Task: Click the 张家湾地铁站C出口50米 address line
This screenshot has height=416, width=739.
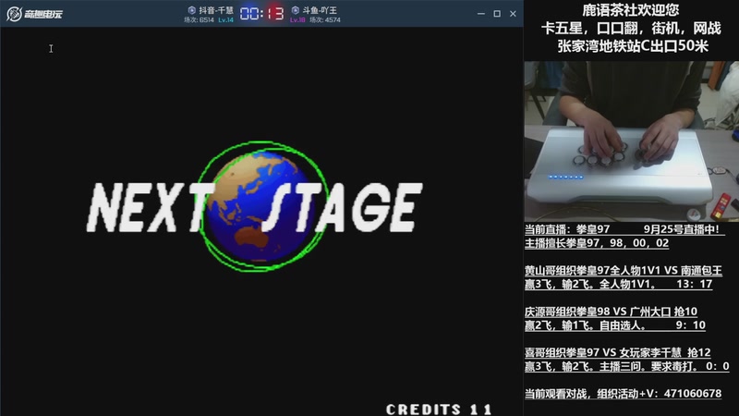Action: coord(633,46)
